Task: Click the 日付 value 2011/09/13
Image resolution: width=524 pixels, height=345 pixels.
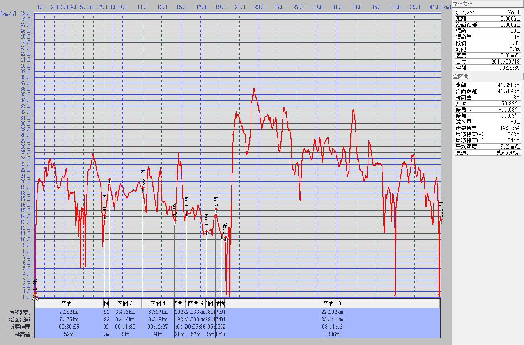Action: pyautogui.click(x=505, y=61)
